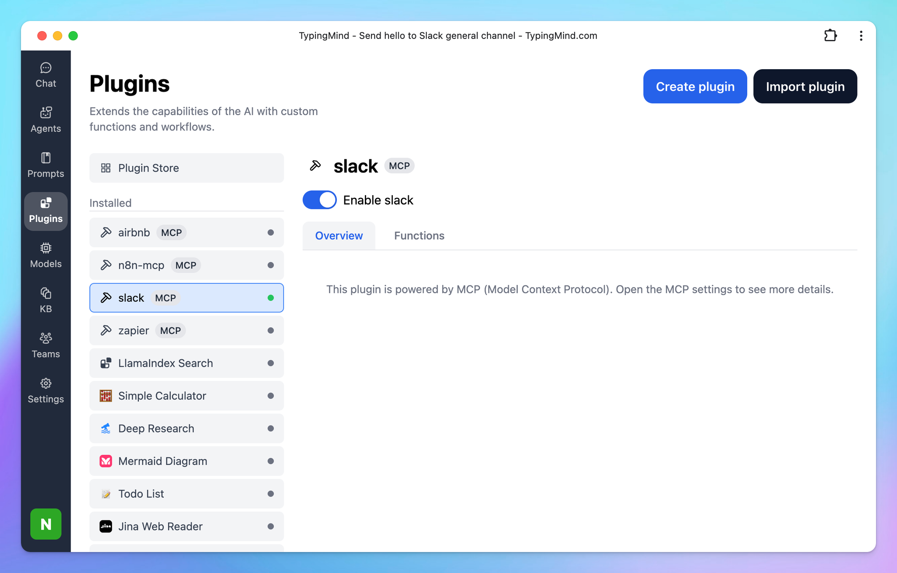Switch to the Functions tab

[419, 236]
